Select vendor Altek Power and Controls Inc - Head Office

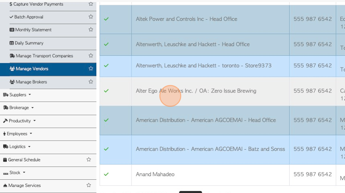click(187, 19)
